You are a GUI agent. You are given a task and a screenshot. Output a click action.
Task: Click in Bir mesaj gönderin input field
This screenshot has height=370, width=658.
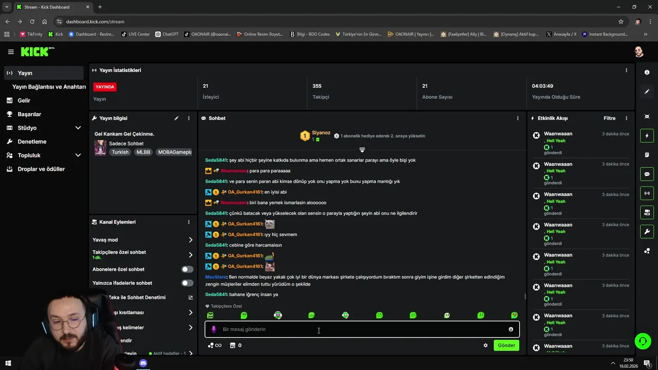[362, 329]
